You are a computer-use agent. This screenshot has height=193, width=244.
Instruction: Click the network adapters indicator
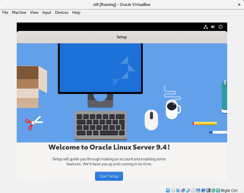coord(183,190)
